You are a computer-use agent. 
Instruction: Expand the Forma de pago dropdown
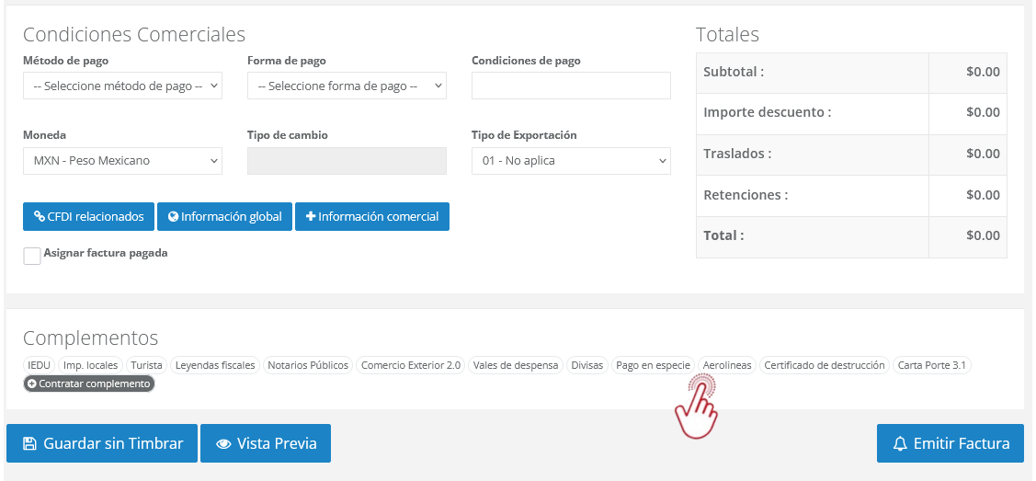[x=347, y=86]
